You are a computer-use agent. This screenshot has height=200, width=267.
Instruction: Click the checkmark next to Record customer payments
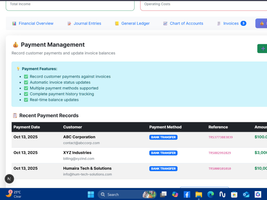tap(26, 76)
